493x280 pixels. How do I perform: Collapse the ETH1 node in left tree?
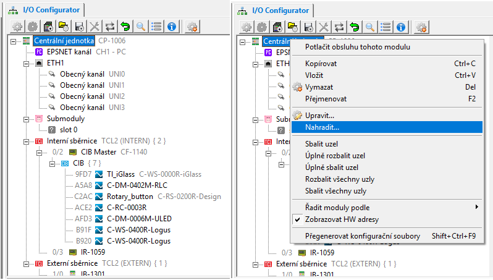[x=27, y=63]
